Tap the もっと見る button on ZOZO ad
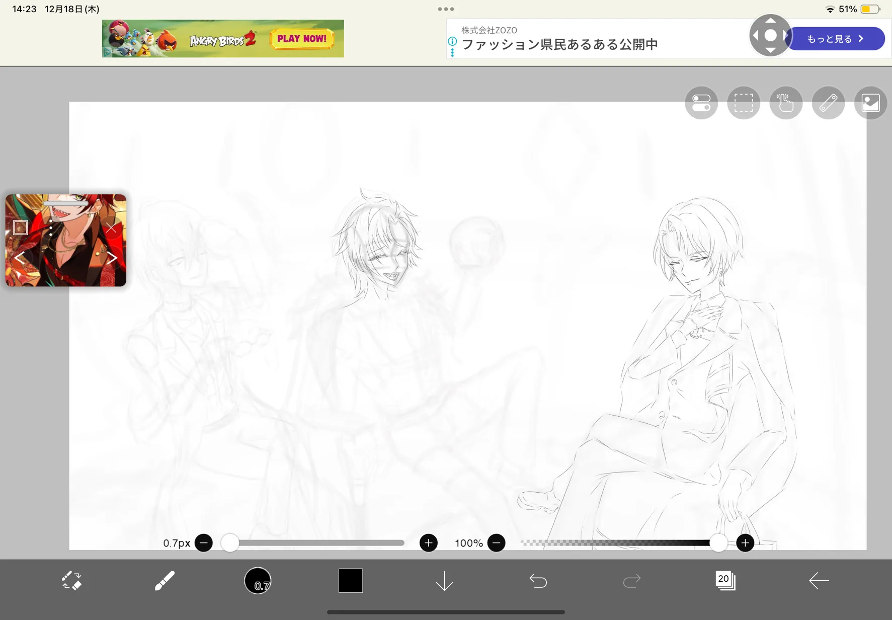The height and width of the screenshot is (620, 892). click(x=836, y=39)
